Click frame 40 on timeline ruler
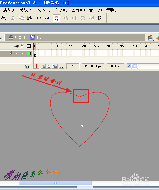The width and height of the screenshot is (159, 190). (x=135, y=46)
